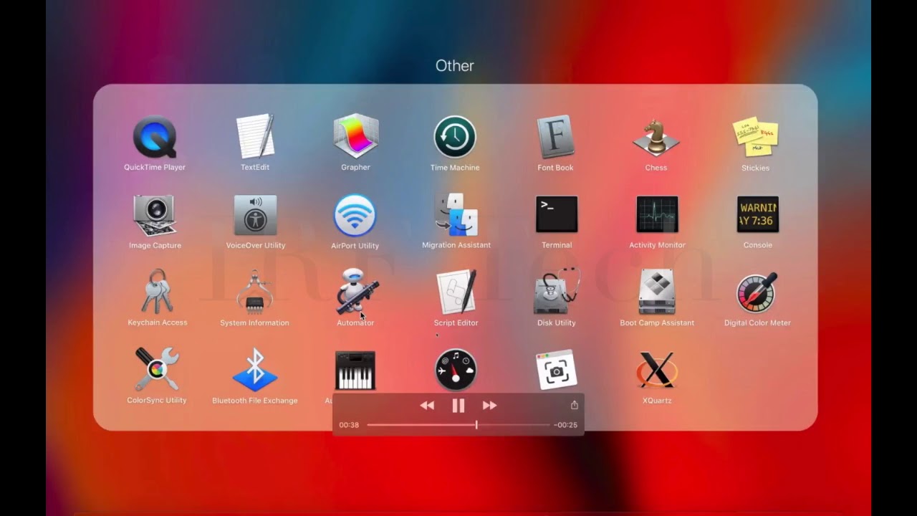This screenshot has width=917, height=516.
Task: Open Activity Monitor
Action: pyautogui.click(x=657, y=214)
